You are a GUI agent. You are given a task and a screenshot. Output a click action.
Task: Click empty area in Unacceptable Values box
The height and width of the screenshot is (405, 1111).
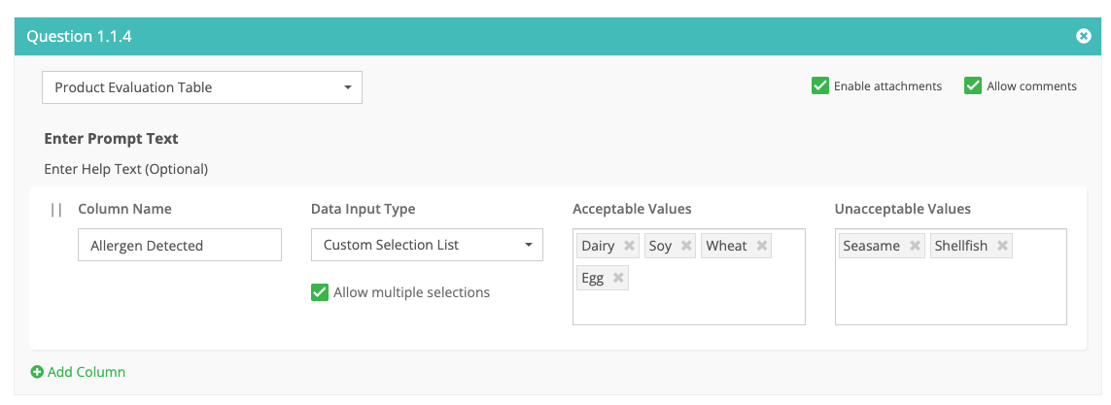(x=950, y=296)
